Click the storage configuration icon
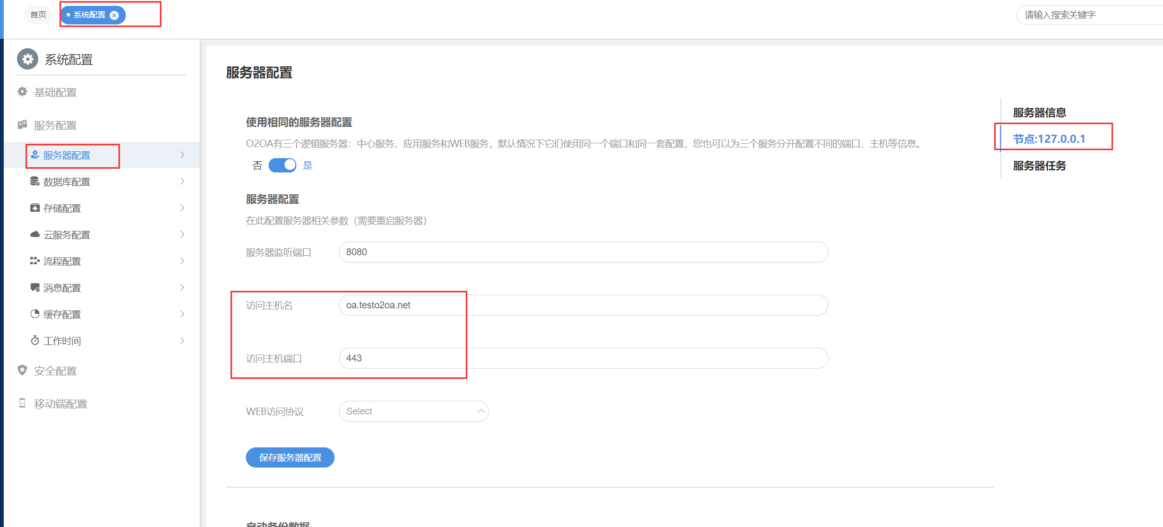The height and width of the screenshot is (527, 1163). 35,208
